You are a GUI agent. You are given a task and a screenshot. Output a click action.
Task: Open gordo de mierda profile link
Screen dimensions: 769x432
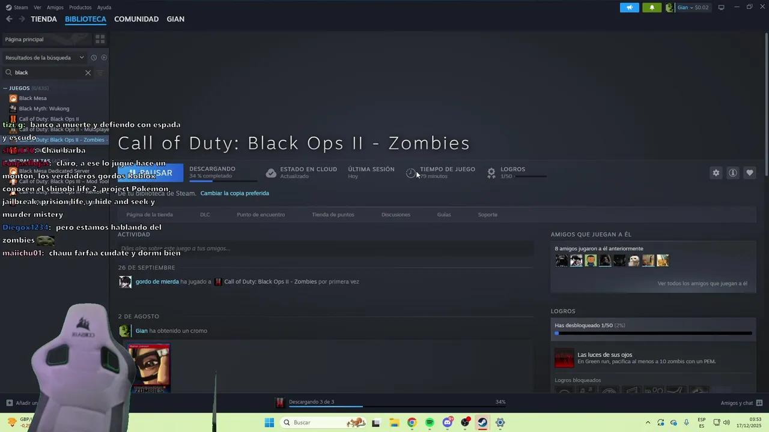tap(157, 281)
